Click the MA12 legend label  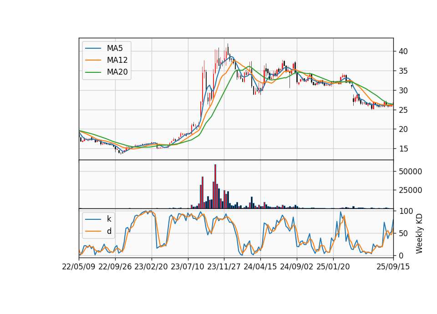coord(117,60)
